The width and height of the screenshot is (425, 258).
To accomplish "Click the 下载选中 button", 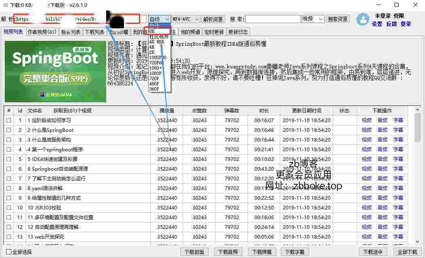I will click(x=373, y=252).
